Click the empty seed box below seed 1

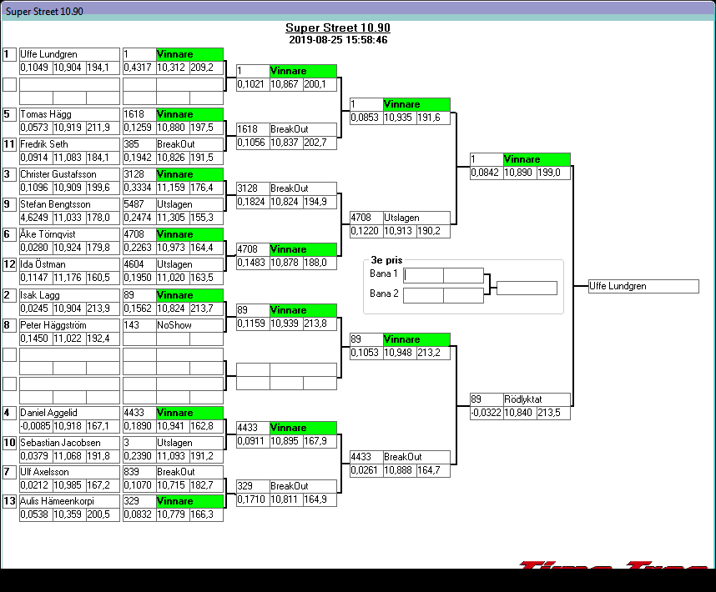[x=9, y=84]
